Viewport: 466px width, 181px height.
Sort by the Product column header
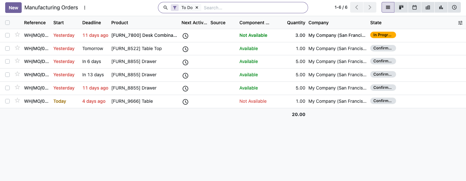120,23
